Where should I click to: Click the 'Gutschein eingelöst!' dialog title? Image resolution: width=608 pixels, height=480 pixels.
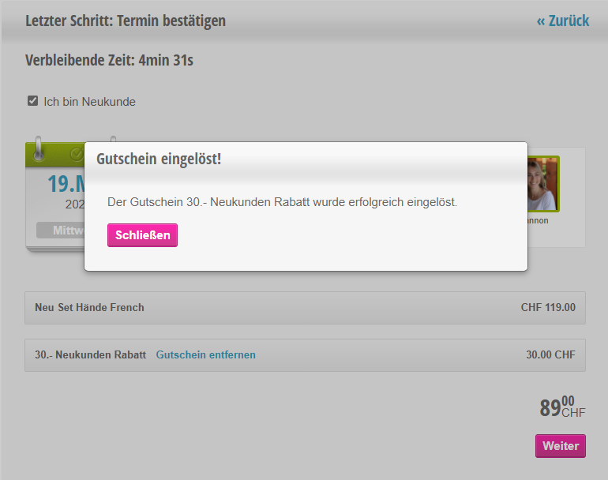(x=159, y=159)
